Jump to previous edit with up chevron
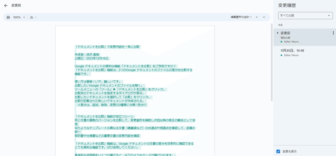Screen dimensions: 336x156 257,17
